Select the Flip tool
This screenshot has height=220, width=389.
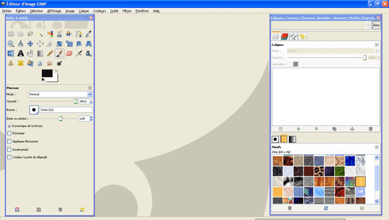(11, 53)
